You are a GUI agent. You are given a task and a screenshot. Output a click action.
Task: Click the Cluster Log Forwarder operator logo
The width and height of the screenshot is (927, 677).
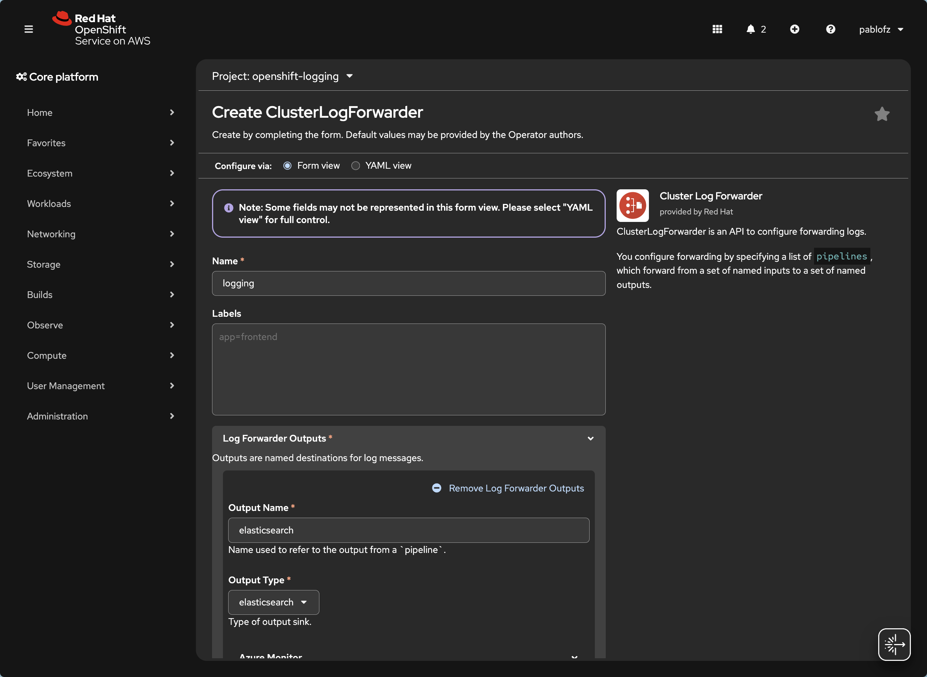[632, 205]
